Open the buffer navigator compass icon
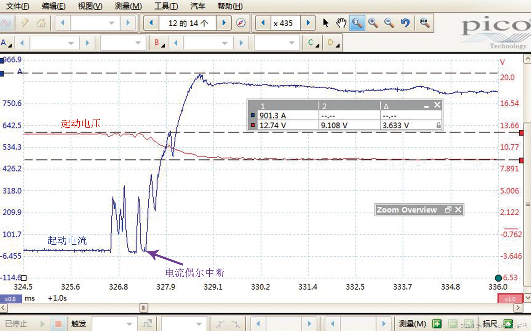The image size is (531, 331). pyautogui.click(x=241, y=23)
